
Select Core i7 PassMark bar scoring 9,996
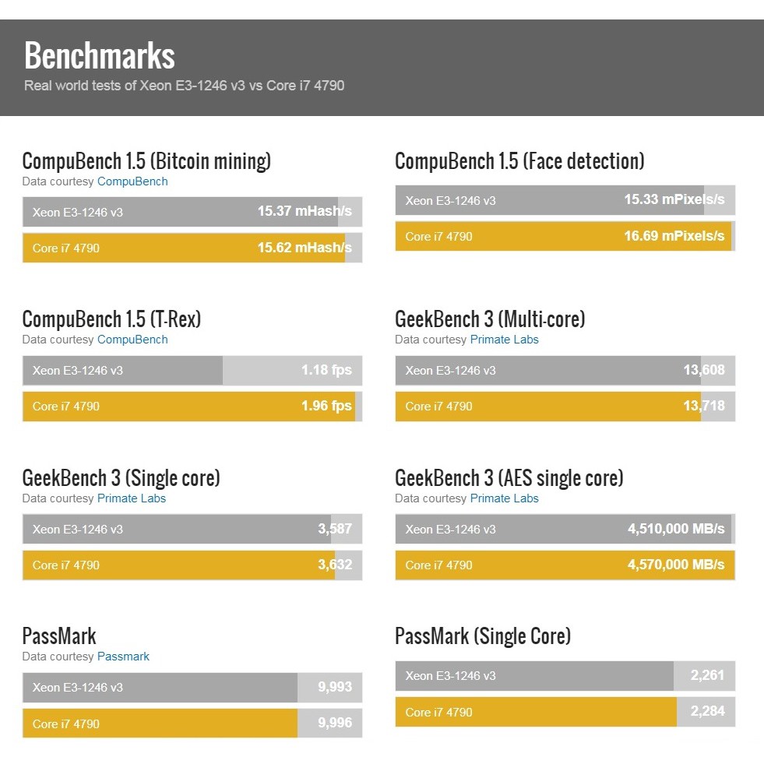point(192,724)
